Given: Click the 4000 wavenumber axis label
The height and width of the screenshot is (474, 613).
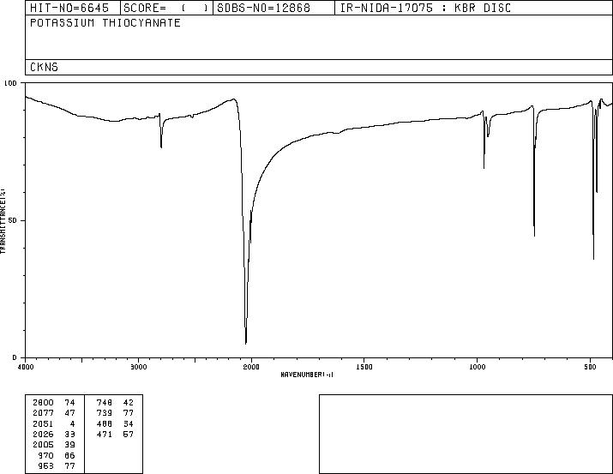Looking at the screenshot, I should tap(26, 367).
